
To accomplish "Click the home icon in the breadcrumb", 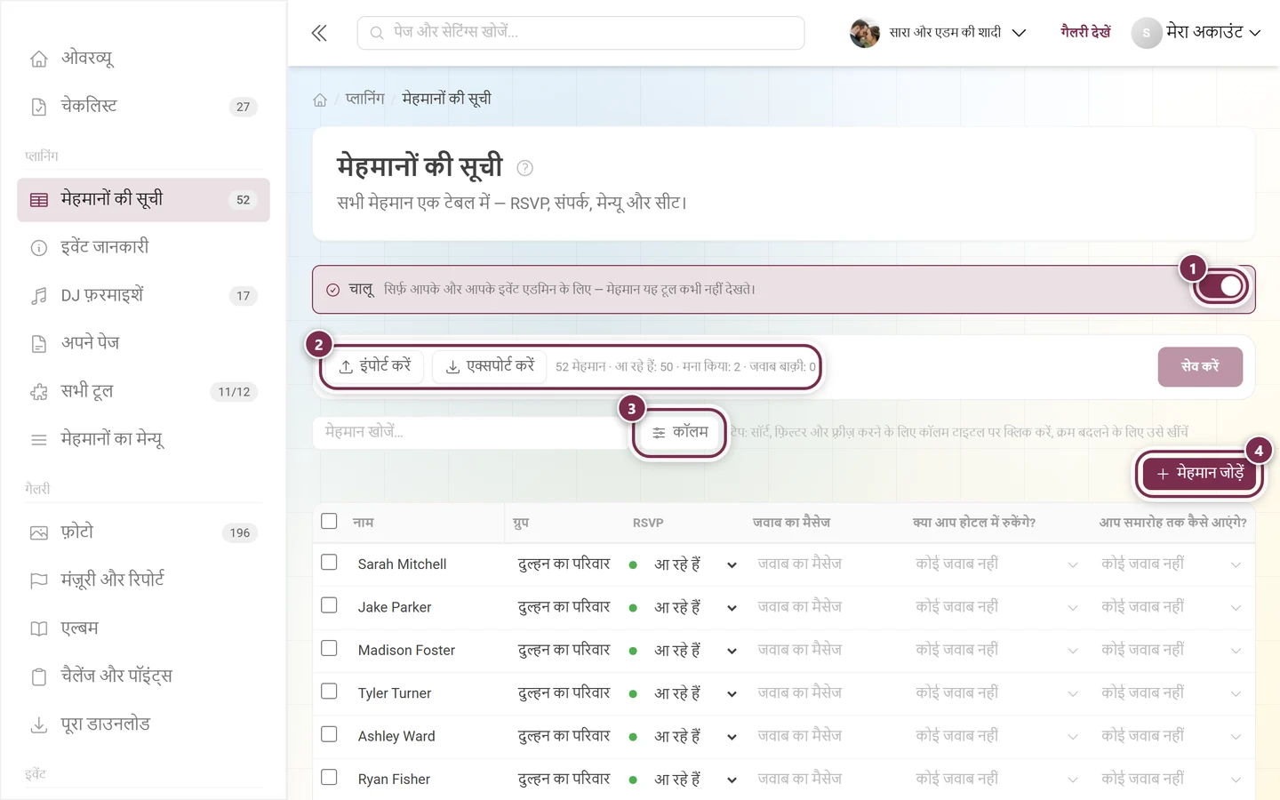I will pos(320,100).
